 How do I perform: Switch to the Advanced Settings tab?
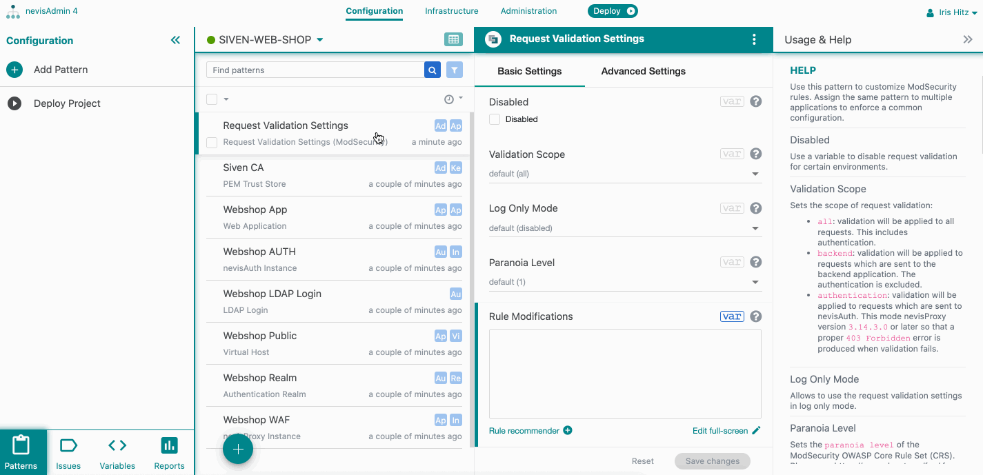pos(643,71)
